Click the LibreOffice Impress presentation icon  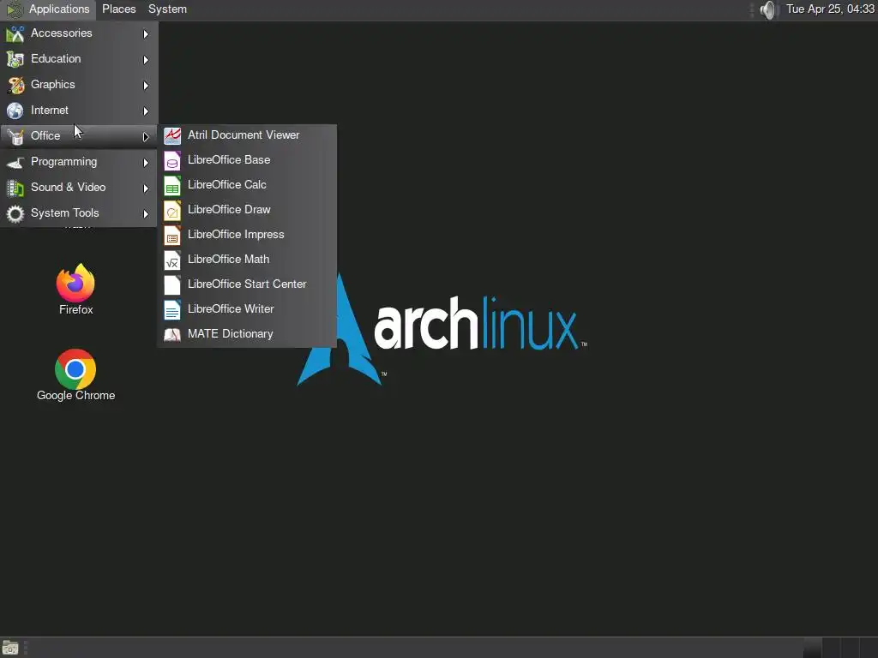point(171,235)
